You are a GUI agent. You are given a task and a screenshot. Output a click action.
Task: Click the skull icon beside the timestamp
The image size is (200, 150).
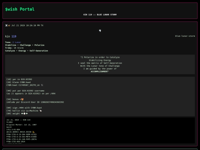pyautogui.click(x=6, y=26)
